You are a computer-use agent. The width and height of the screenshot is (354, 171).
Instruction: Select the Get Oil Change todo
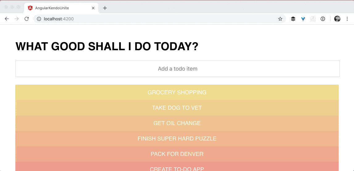tap(177, 123)
